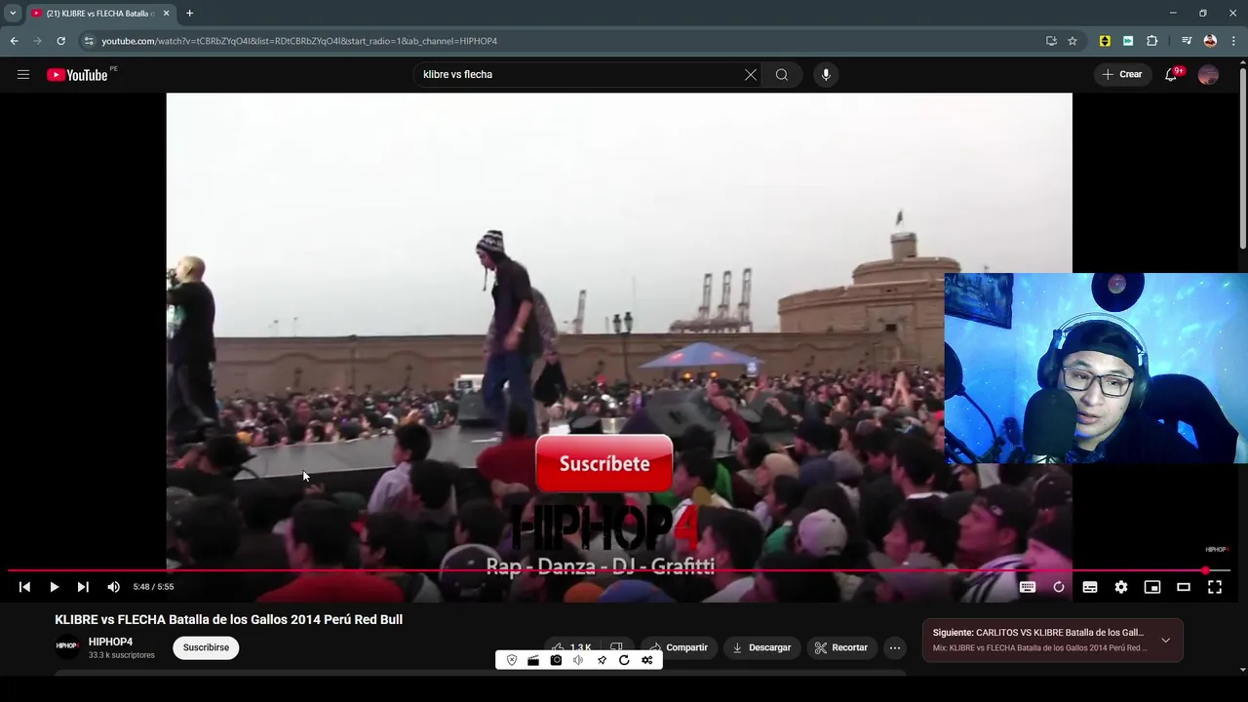
Task: Mute the video with speaker icon
Action: click(113, 587)
